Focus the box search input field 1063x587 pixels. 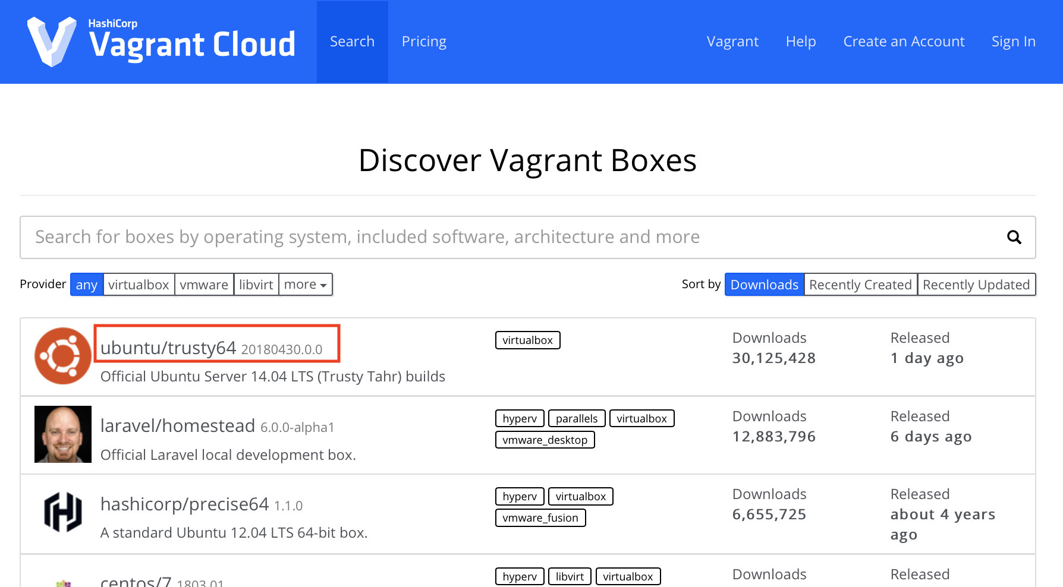click(528, 237)
